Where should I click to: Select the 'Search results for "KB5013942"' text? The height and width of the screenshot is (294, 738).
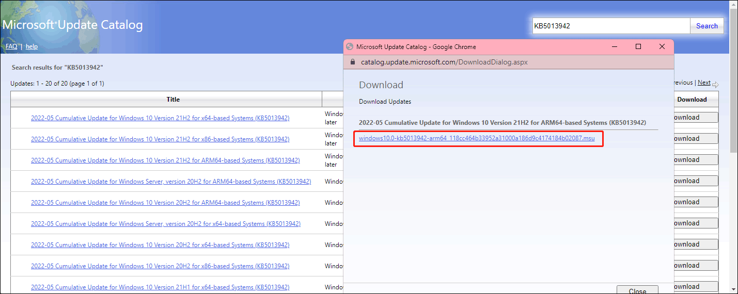(x=57, y=68)
